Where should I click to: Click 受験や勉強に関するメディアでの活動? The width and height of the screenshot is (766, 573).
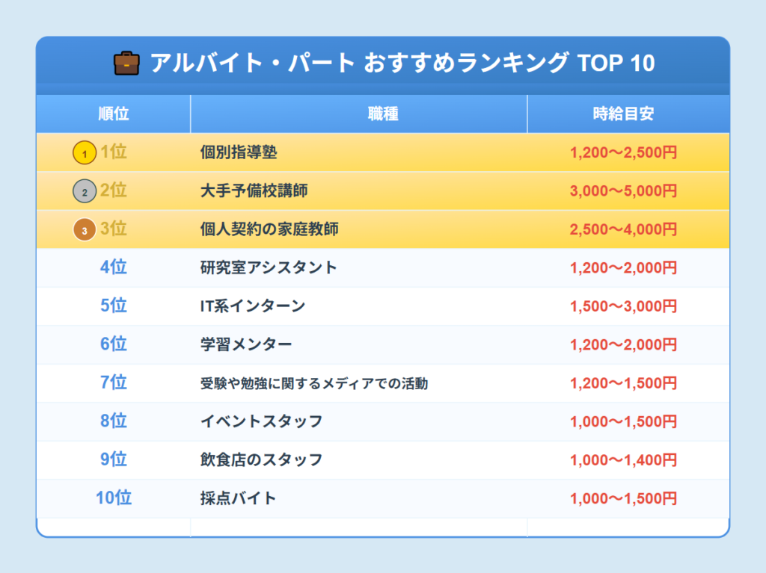(314, 384)
